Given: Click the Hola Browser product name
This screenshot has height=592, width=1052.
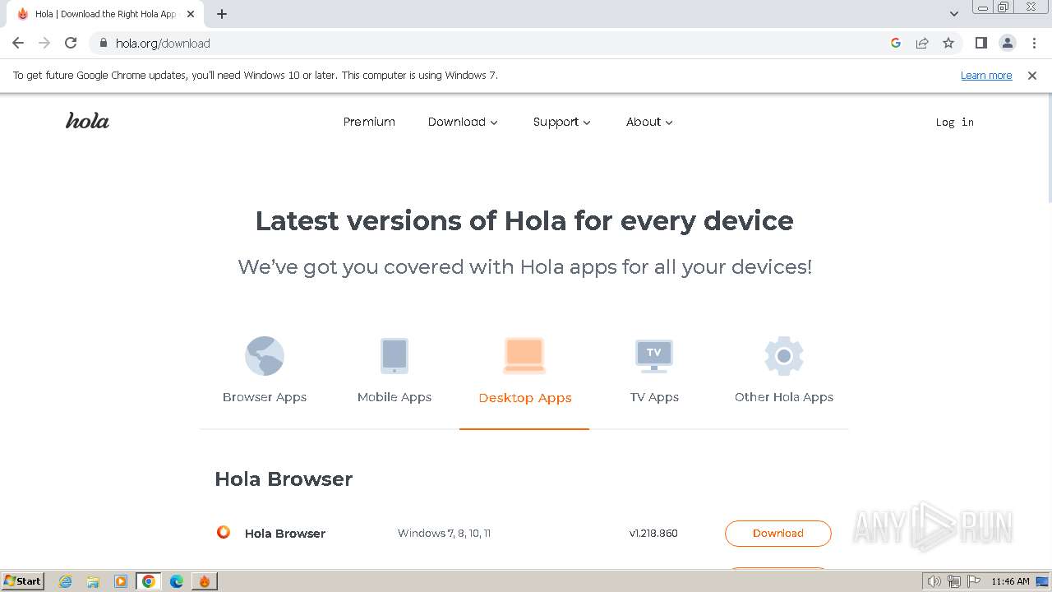Looking at the screenshot, I should [x=285, y=534].
